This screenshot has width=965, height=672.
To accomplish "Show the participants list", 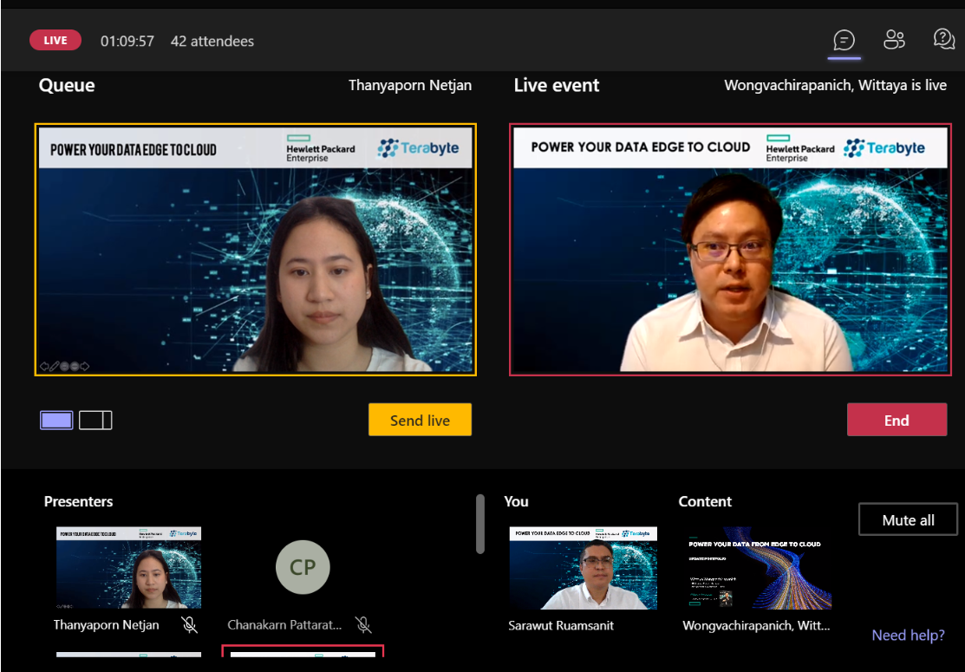I will [894, 40].
